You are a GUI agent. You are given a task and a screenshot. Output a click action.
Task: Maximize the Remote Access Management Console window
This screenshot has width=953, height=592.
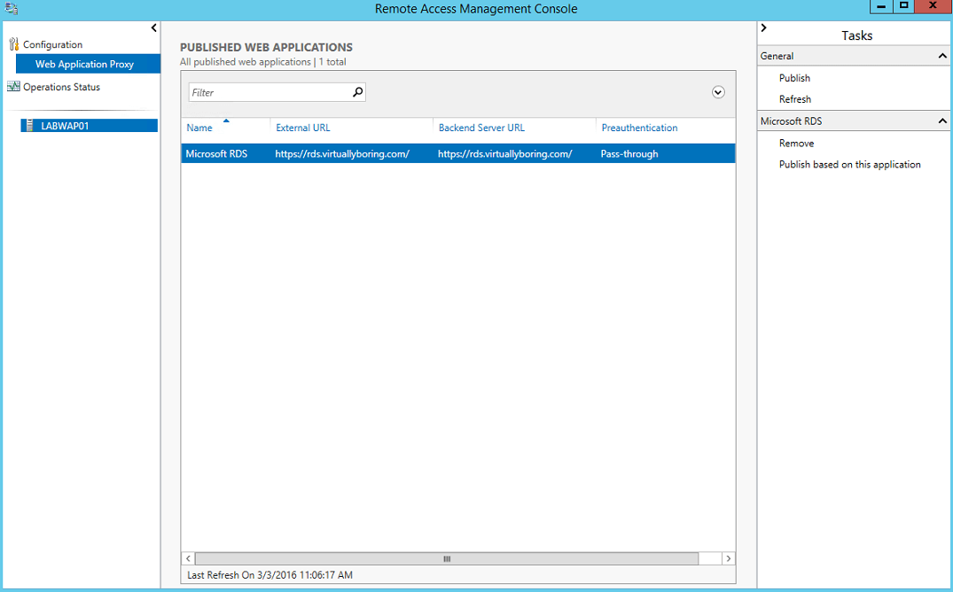(903, 7)
